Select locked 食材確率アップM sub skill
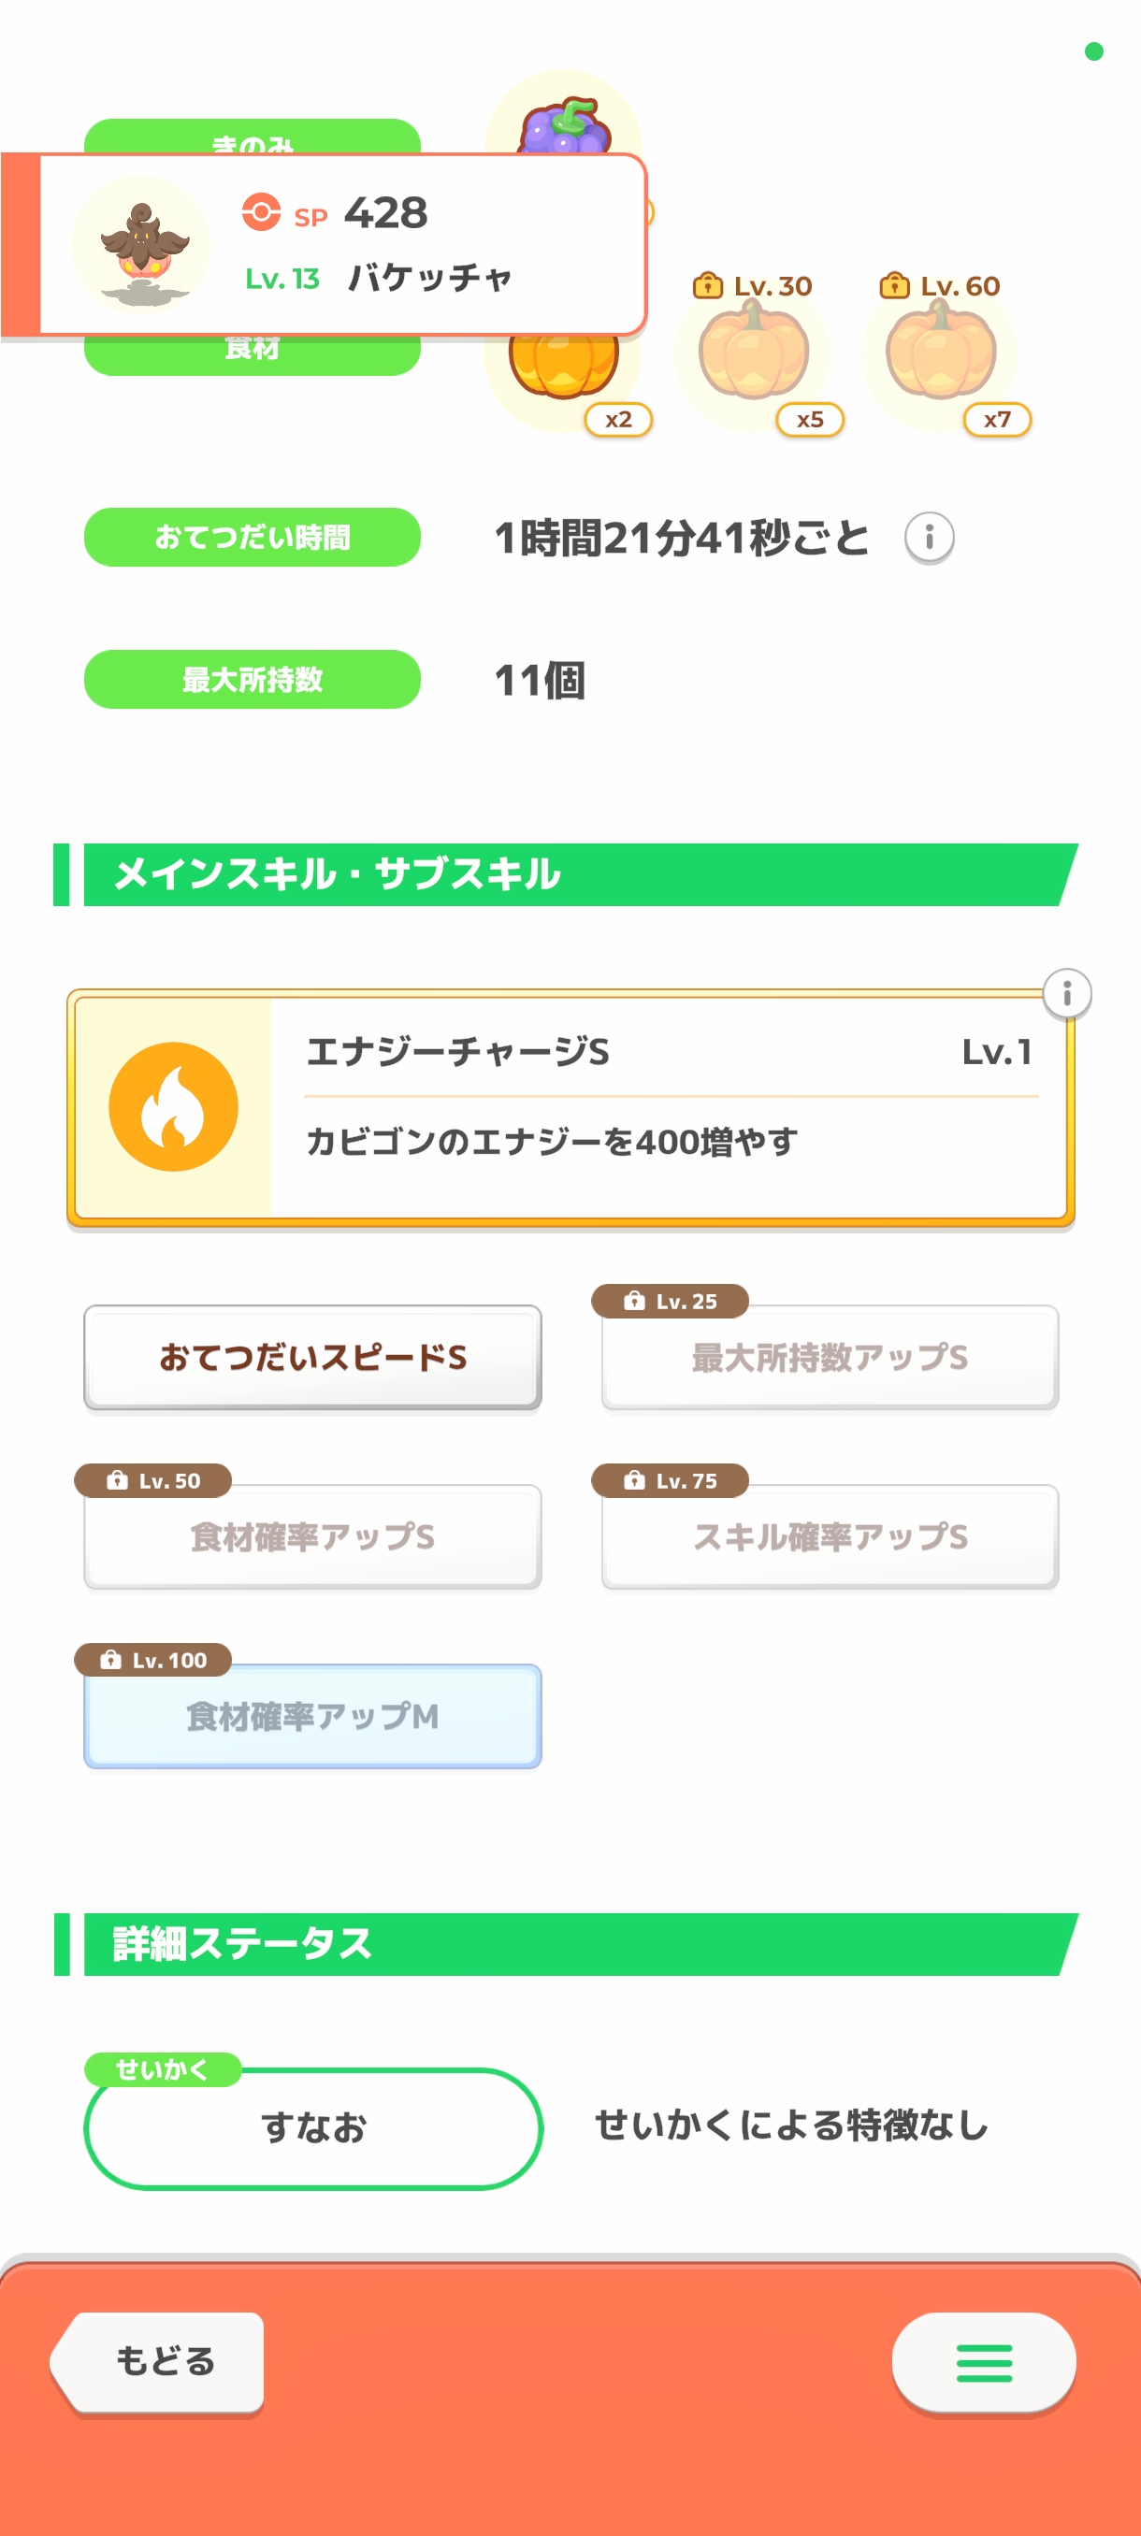Screen dimensions: 1141x2536 click(x=312, y=1716)
